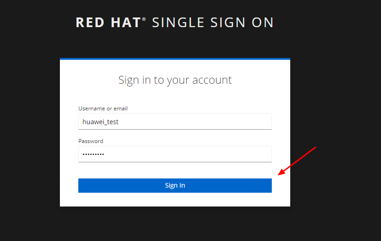Click the tail end of the red arrow

(315, 148)
